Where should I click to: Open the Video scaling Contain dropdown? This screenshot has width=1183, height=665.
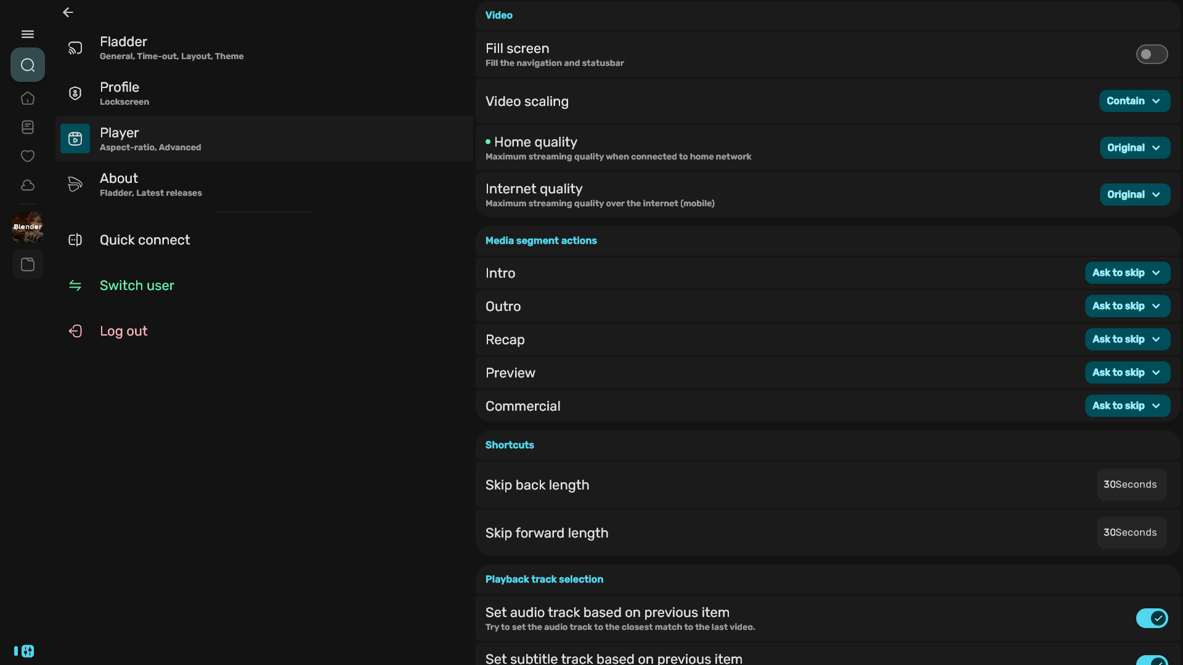(1134, 101)
